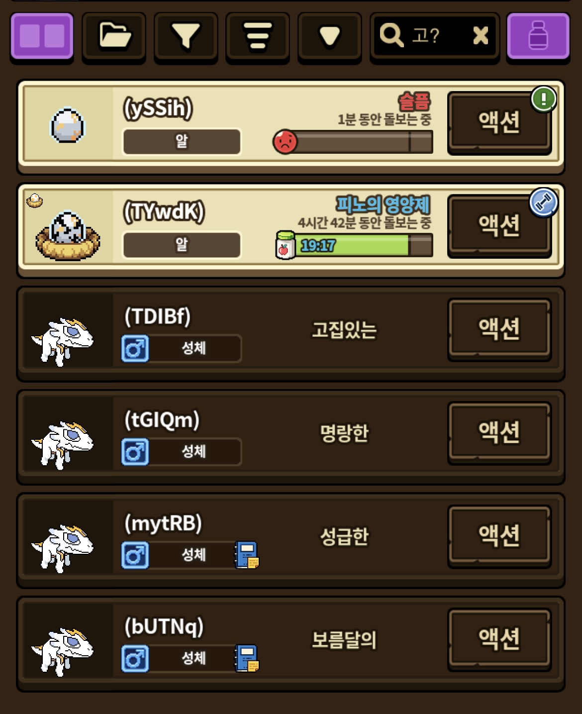The width and height of the screenshot is (582, 714).
Task: Click the green exclamation alert badge
Action: 544,99
